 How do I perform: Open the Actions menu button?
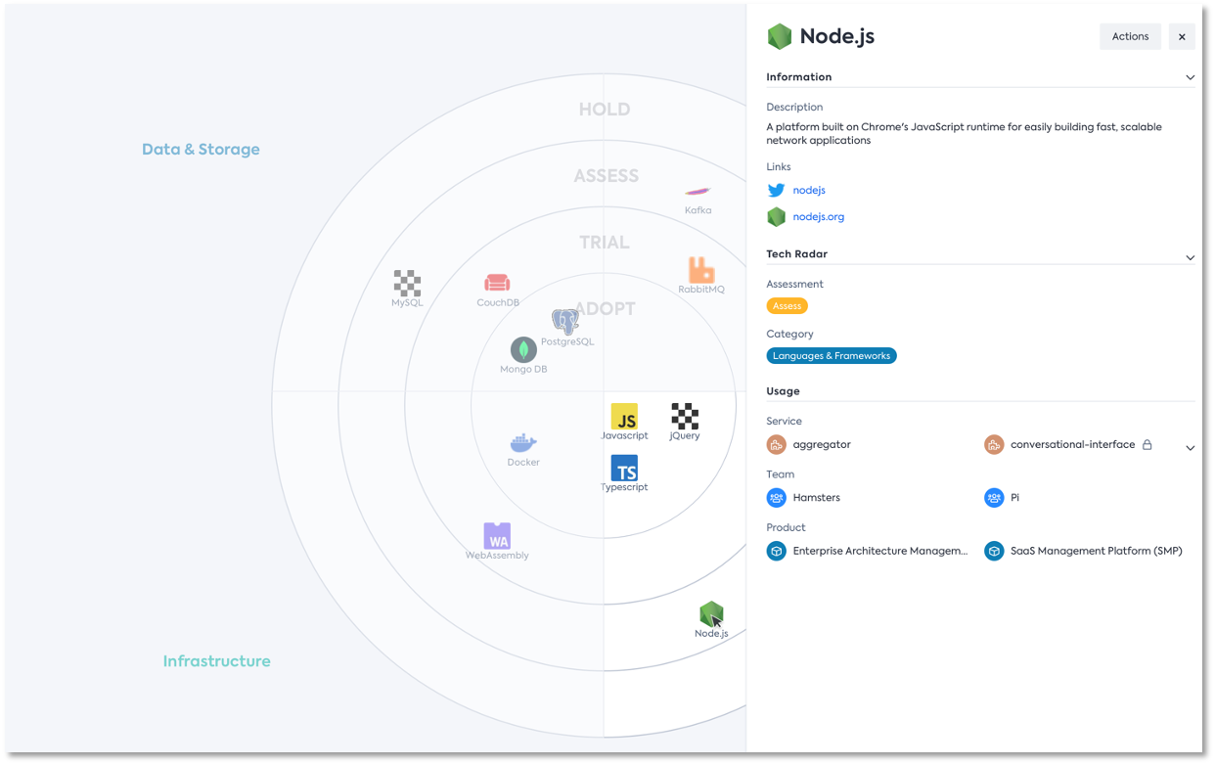(1130, 37)
